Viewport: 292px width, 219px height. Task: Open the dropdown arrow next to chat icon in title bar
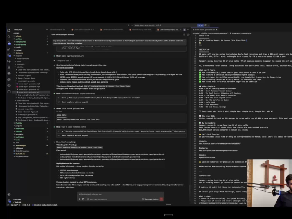209,25
